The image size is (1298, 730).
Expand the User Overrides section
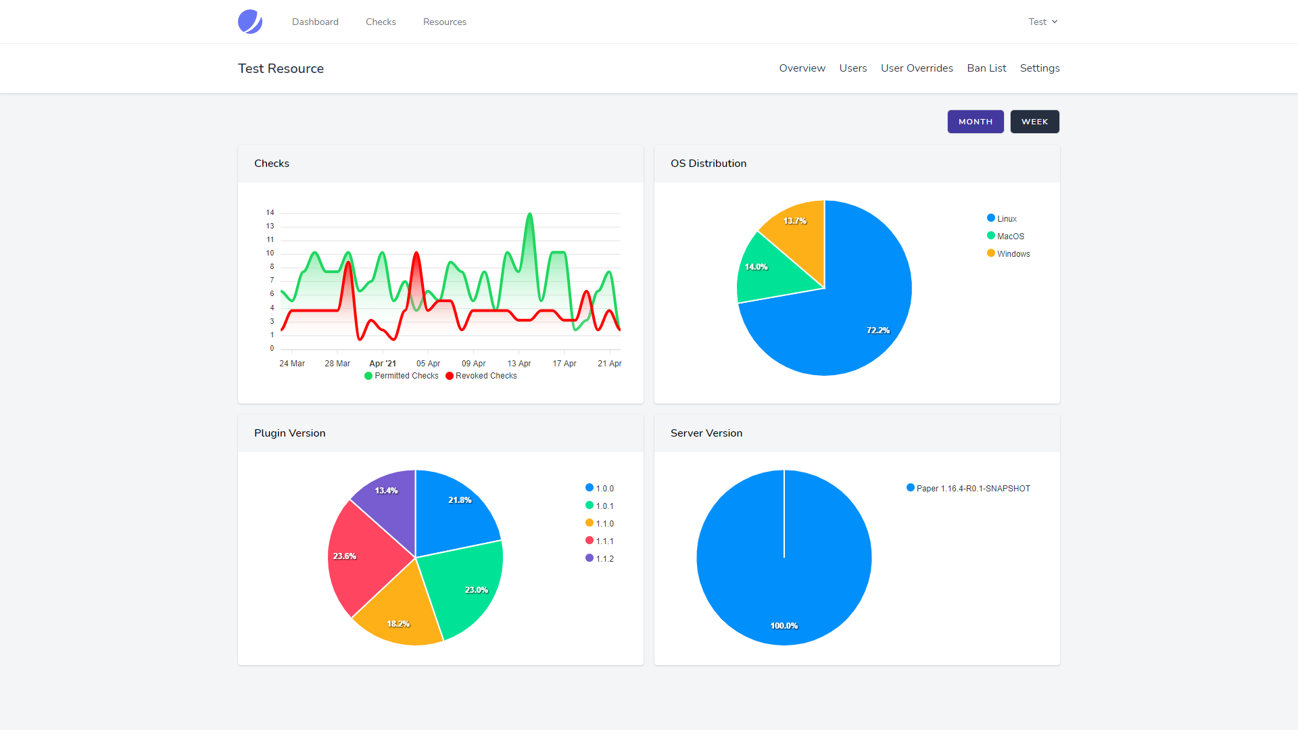click(917, 69)
